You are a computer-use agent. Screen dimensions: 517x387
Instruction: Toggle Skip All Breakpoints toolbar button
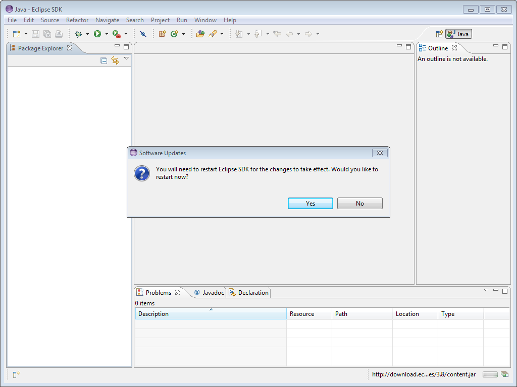pyautogui.click(x=143, y=34)
